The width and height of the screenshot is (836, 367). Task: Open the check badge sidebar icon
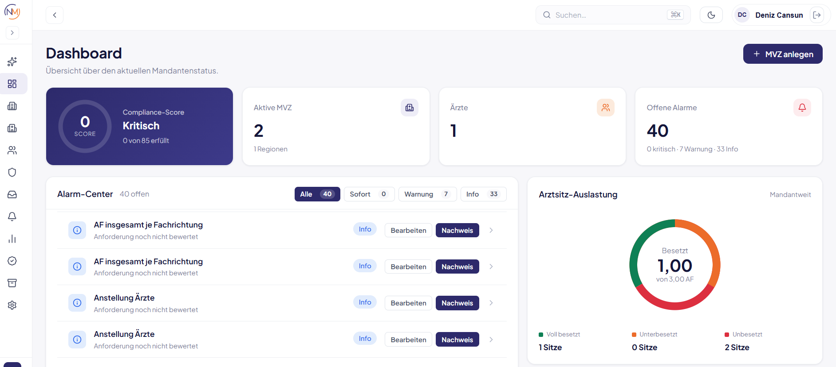[12, 261]
